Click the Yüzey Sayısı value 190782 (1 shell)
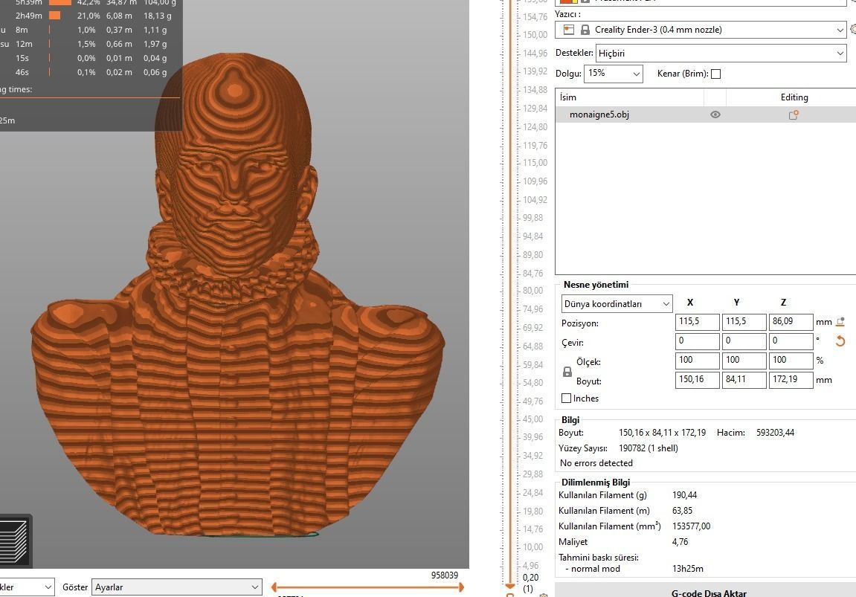Screen dimensions: 856x597 click(649, 448)
